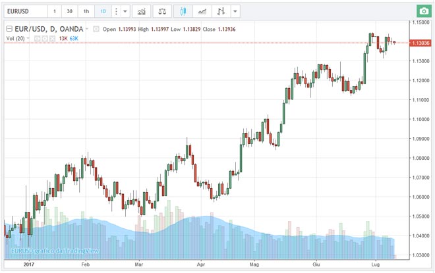Switch to the area chart style icon
Viewport: 435px width, 273px height.
(x=203, y=12)
